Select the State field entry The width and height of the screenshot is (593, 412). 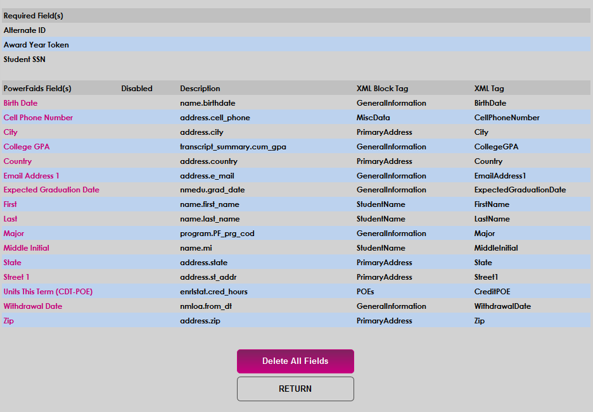pos(11,262)
